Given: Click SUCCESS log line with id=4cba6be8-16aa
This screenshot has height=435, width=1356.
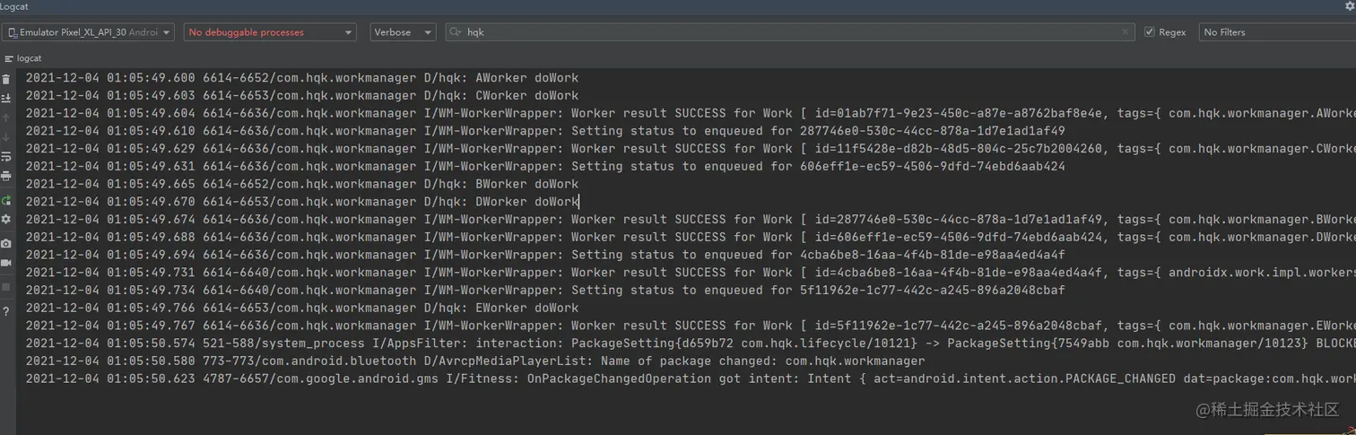Looking at the screenshot, I should pyautogui.click(x=691, y=273).
